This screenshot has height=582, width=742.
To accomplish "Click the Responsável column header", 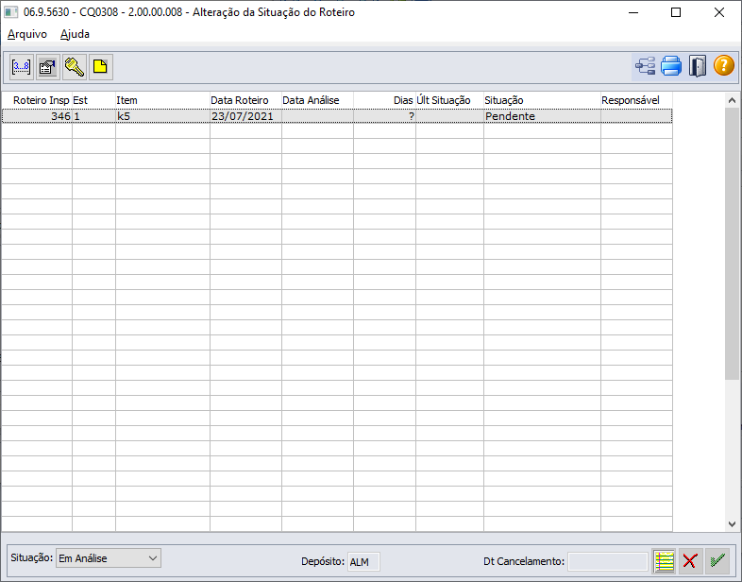I will coord(636,100).
